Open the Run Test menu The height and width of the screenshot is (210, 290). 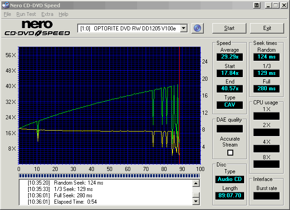click(26, 14)
